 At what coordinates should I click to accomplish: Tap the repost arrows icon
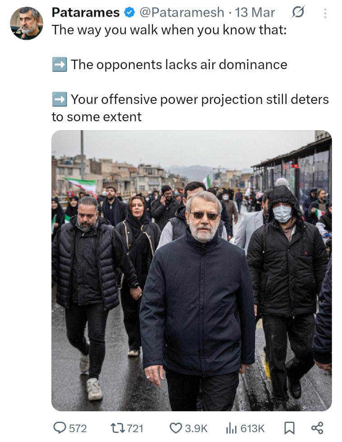click(117, 428)
